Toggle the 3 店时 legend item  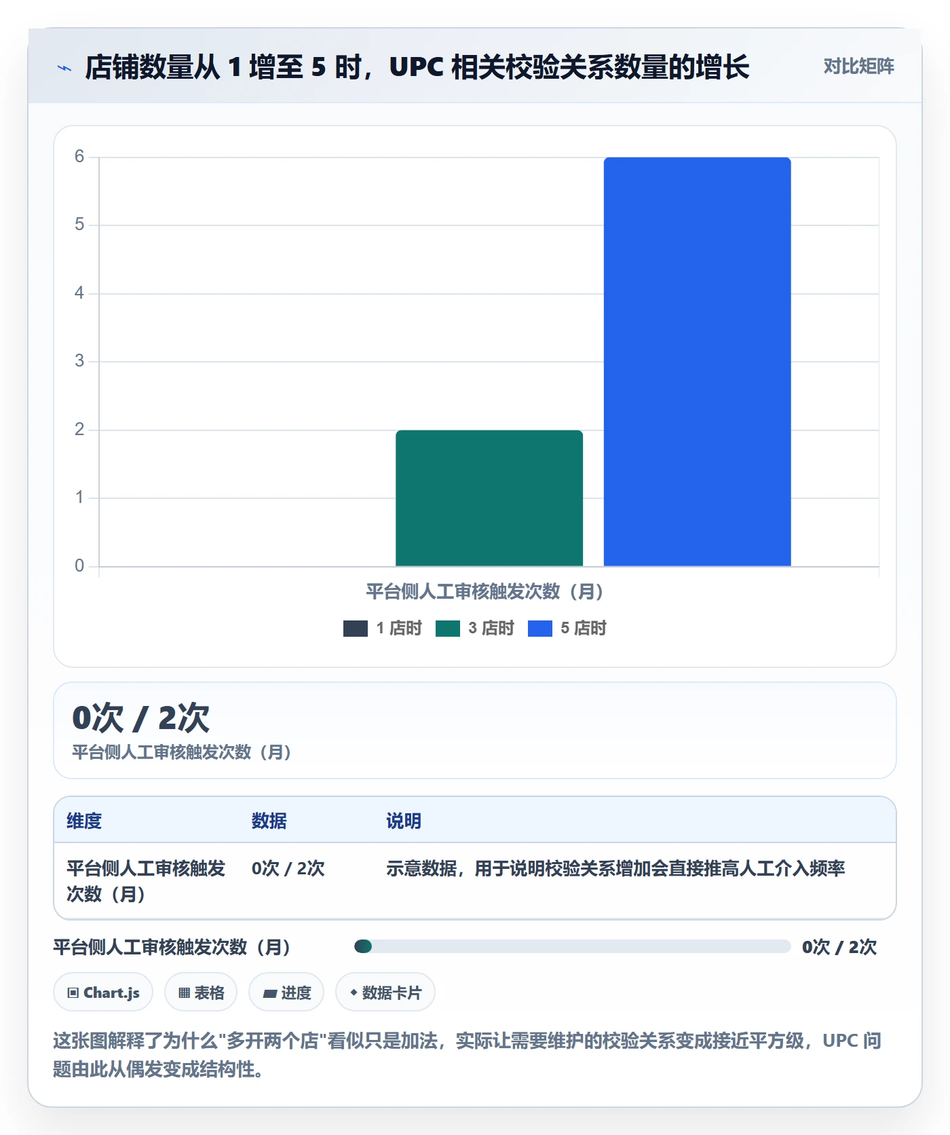(x=474, y=629)
